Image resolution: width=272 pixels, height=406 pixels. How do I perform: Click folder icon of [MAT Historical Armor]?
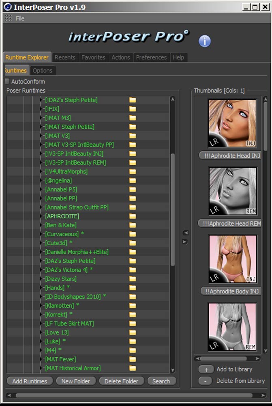(x=133, y=368)
